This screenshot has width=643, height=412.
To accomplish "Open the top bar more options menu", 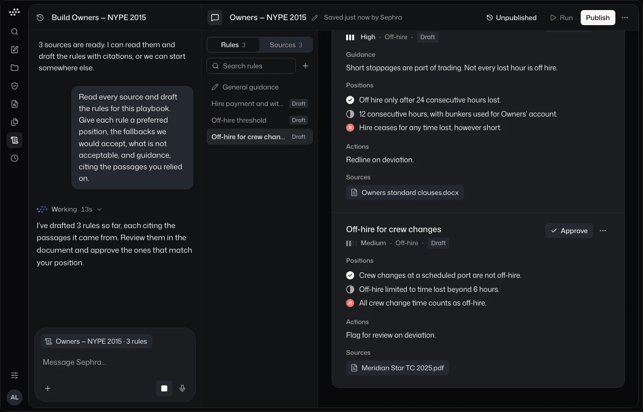I will click(625, 18).
